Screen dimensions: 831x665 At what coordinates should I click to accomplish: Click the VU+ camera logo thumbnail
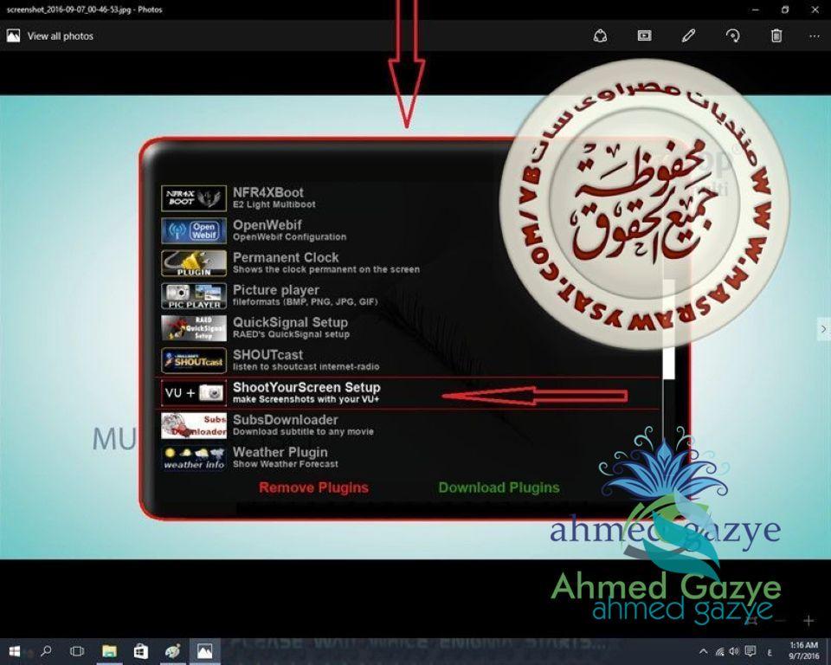click(194, 393)
